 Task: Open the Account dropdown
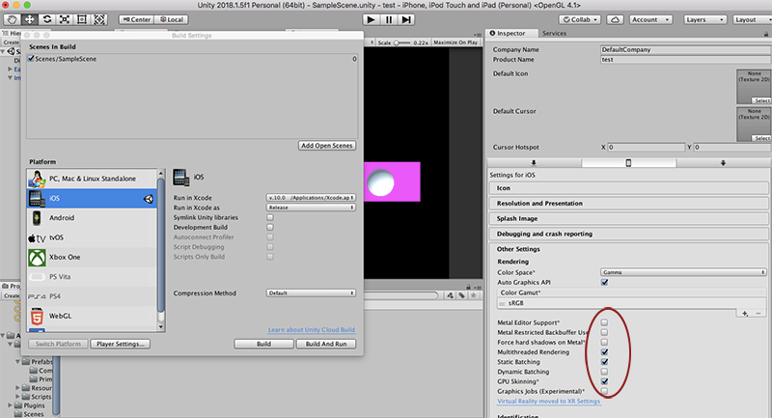pyautogui.click(x=650, y=19)
